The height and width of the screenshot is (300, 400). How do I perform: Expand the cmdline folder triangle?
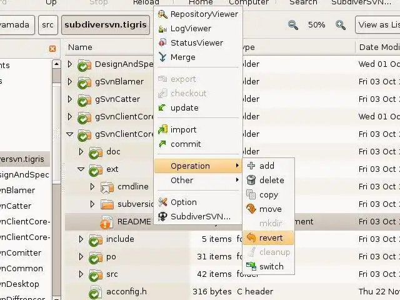92,187
